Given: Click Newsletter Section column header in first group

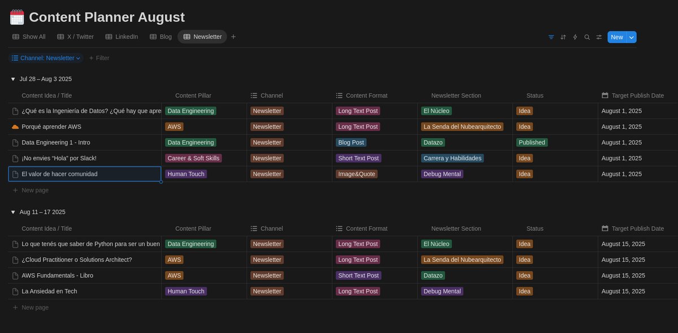Looking at the screenshot, I should pos(456,96).
